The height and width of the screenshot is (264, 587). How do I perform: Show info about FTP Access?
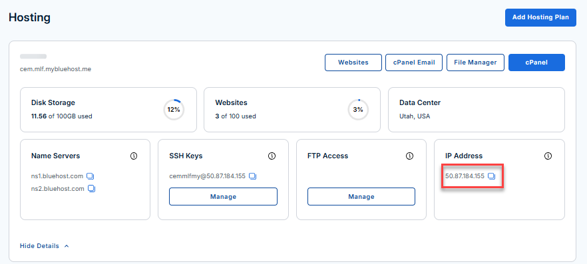point(410,156)
